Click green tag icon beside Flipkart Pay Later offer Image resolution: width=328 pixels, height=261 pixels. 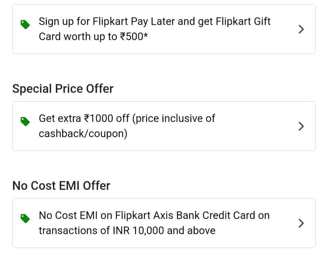pyautogui.click(x=25, y=25)
